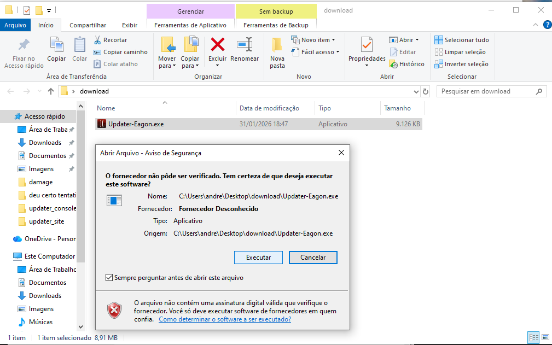The width and height of the screenshot is (552, 345).
Task: Click Inverter seleção in the ribbon
Action: pyautogui.click(x=461, y=64)
